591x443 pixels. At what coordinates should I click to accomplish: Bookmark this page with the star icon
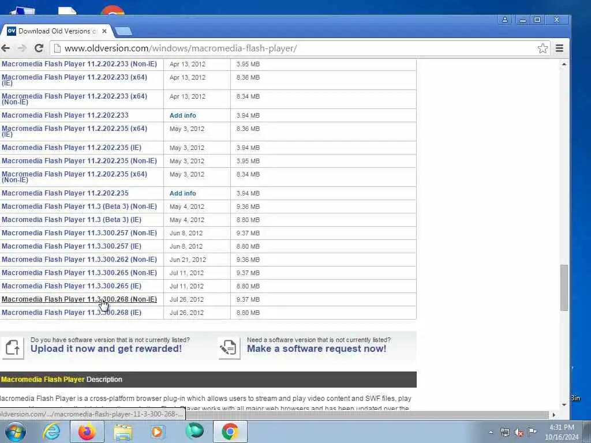[x=543, y=48]
